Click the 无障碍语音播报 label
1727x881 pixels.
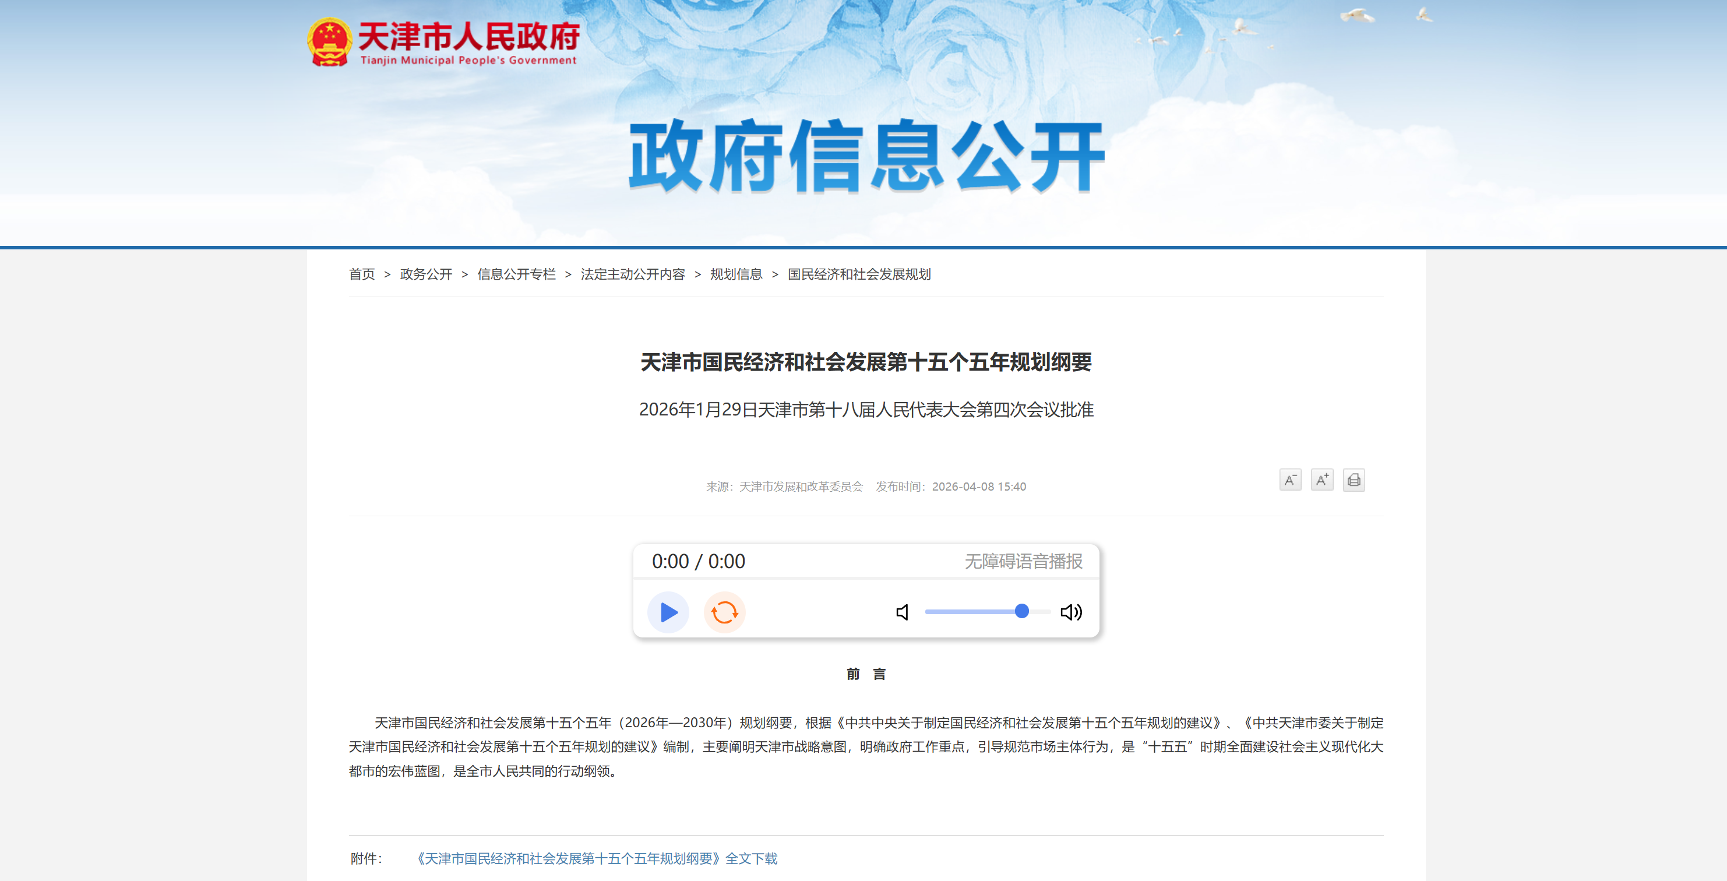point(1023,561)
